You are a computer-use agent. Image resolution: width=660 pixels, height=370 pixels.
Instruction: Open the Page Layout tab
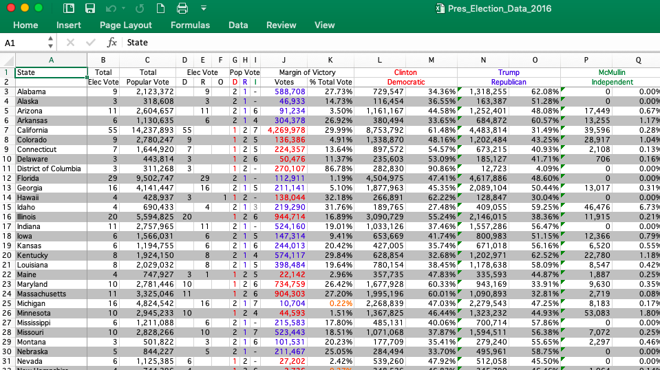pos(125,25)
